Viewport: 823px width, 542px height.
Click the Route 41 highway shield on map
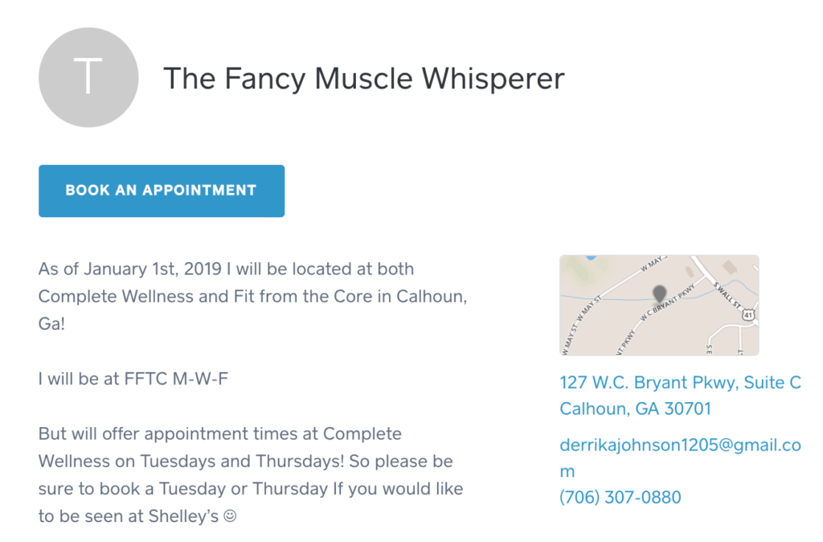pos(748,315)
